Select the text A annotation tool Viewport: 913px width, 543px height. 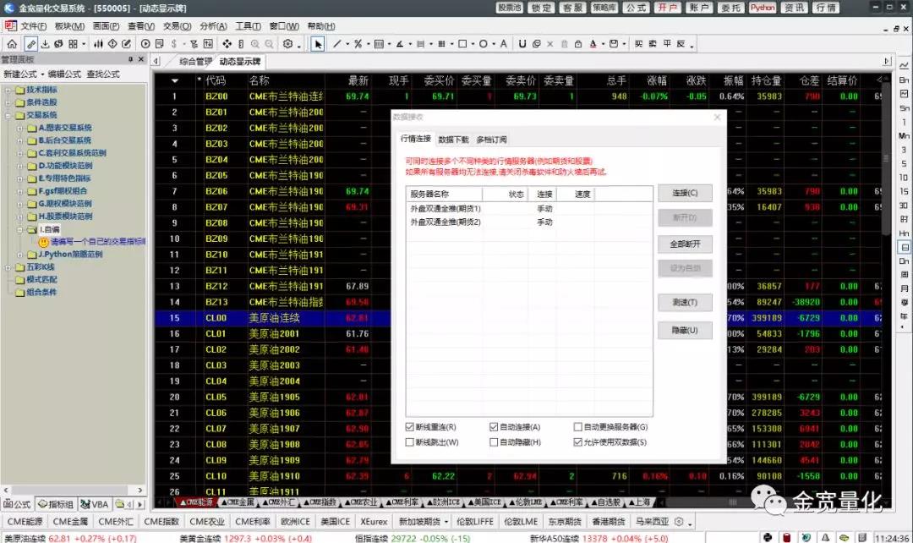point(504,44)
